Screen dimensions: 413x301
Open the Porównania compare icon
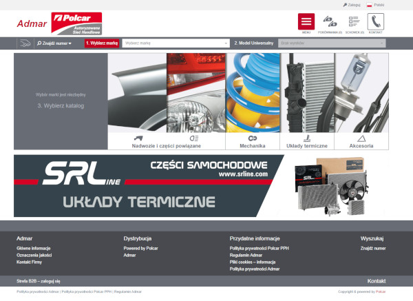(330, 21)
